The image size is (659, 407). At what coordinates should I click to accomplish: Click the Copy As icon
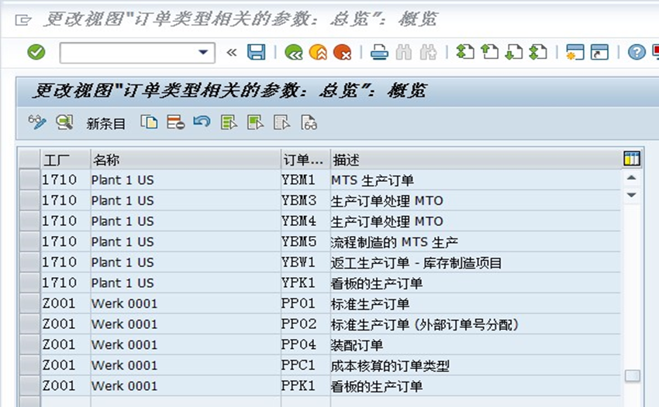[149, 122]
